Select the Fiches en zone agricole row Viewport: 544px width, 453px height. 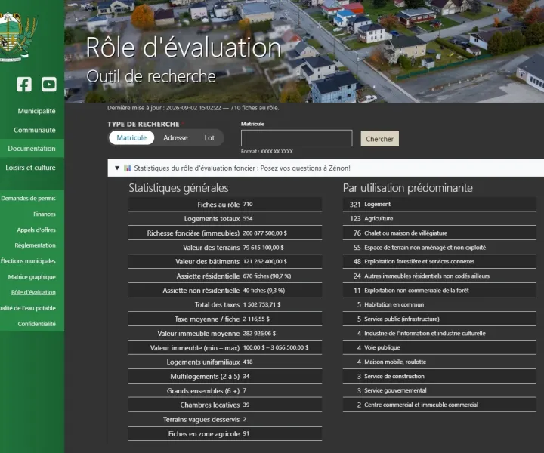tap(225, 434)
